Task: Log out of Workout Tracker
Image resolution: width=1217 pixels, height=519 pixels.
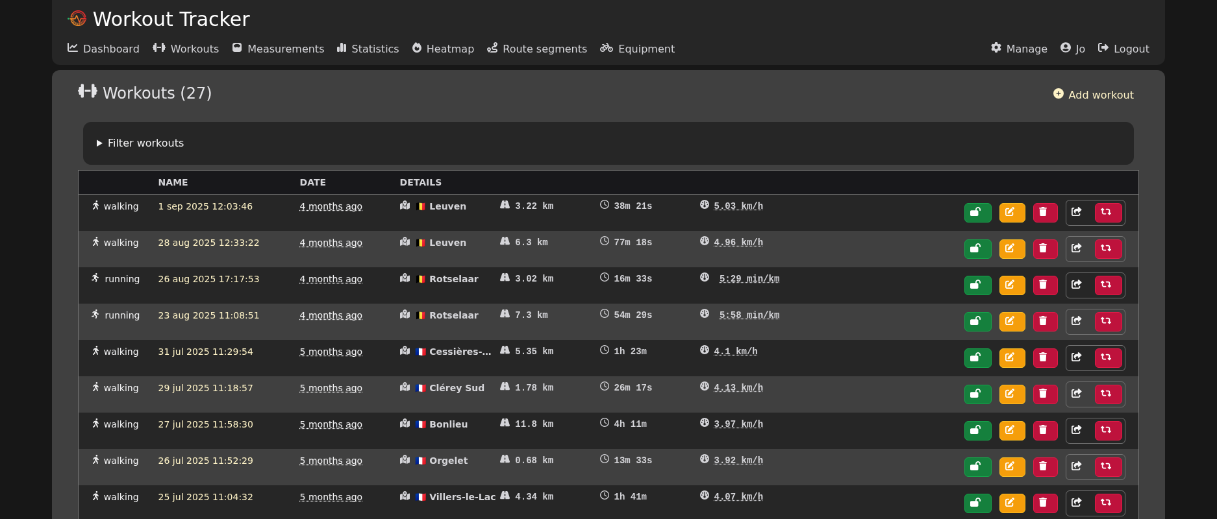Action: tap(1123, 49)
